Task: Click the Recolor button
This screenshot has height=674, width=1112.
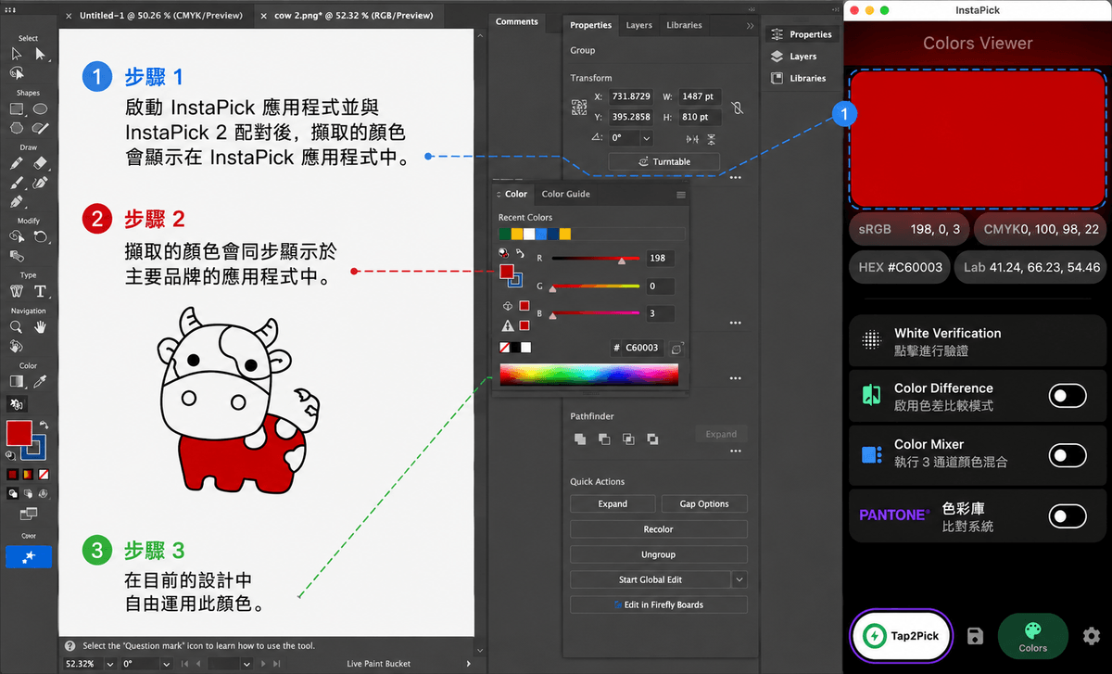Action: tap(659, 529)
